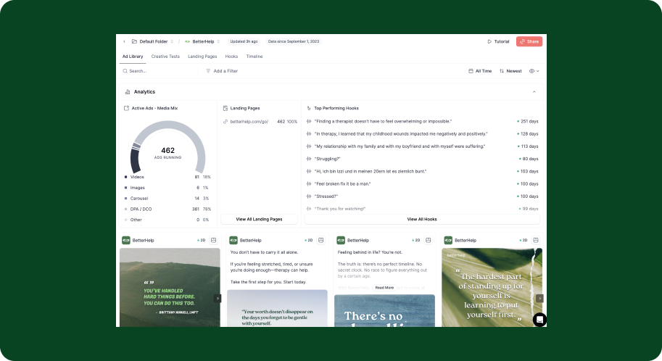Select the Images legend entry
Screen dimensions: 662x361
pyautogui.click(x=167, y=188)
